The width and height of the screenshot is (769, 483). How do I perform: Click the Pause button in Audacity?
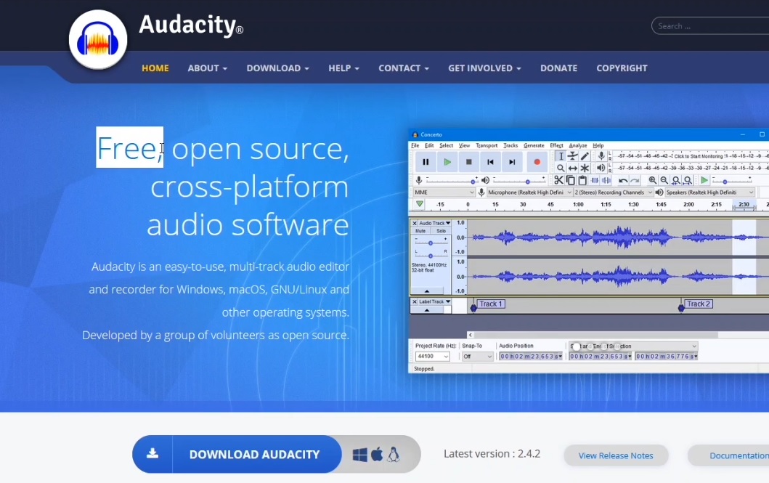426,162
